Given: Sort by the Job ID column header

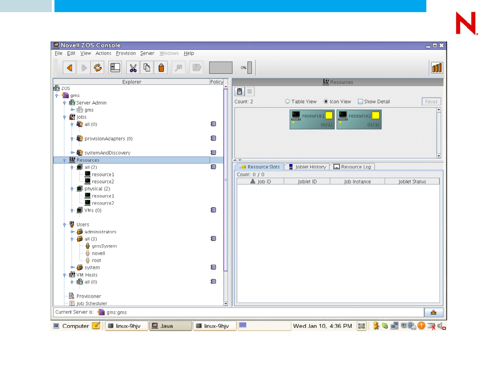Looking at the screenshot, I should coord(261,182).
